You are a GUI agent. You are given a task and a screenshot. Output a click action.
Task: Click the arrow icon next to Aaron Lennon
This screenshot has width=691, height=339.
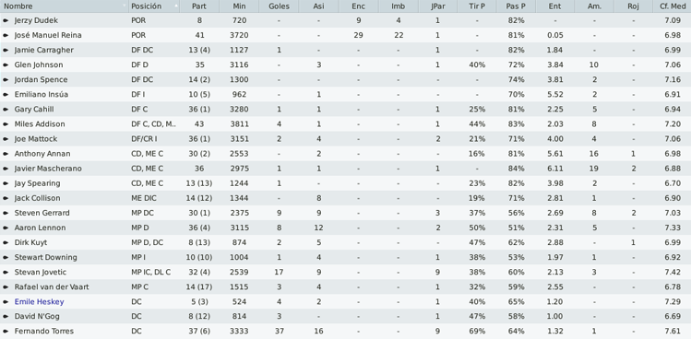point(6,228)
